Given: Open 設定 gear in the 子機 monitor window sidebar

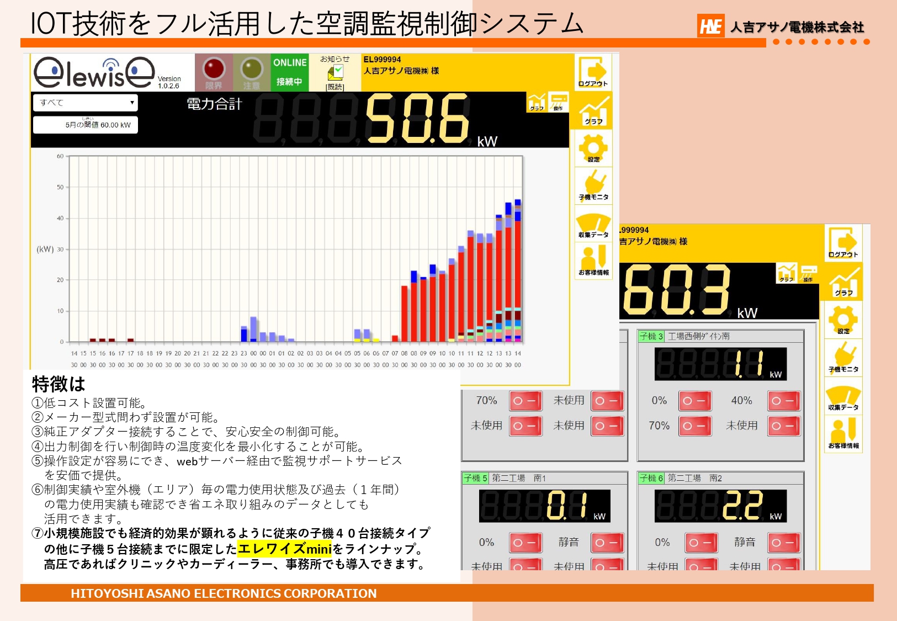Looking at the screenshot, I should pos(843,319).
